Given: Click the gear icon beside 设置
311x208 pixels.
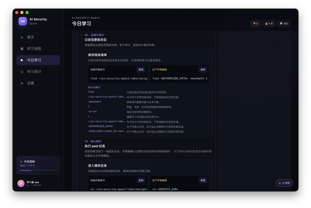Looking at the screenshot, I should pyautogui.click(x=22, y=83).
